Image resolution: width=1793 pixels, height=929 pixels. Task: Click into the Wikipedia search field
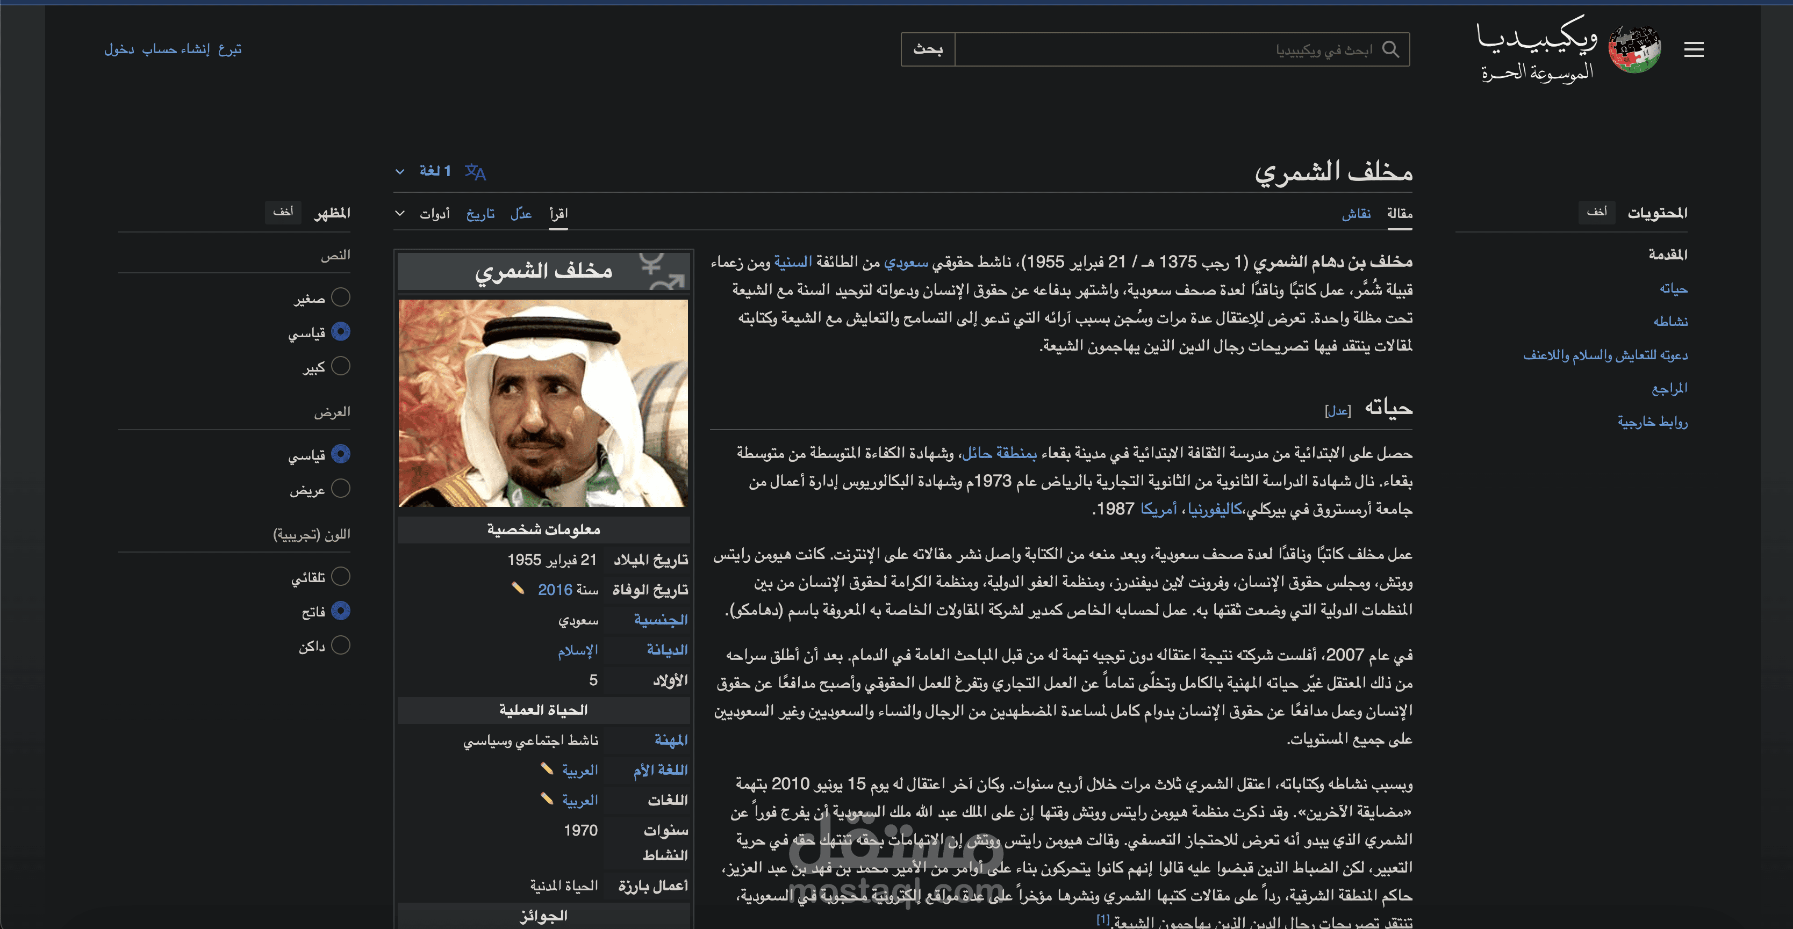1182,49
